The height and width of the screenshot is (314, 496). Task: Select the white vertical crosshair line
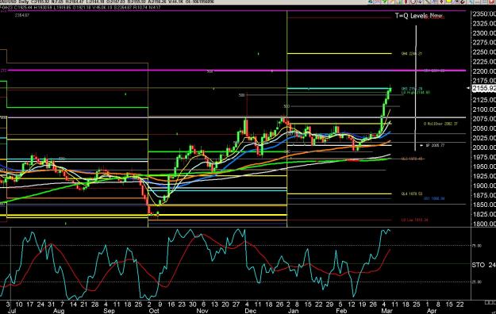pos(416,88)
